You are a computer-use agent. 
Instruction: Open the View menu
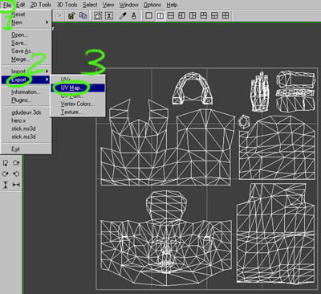pyautogui.click(x=108, y=5)
